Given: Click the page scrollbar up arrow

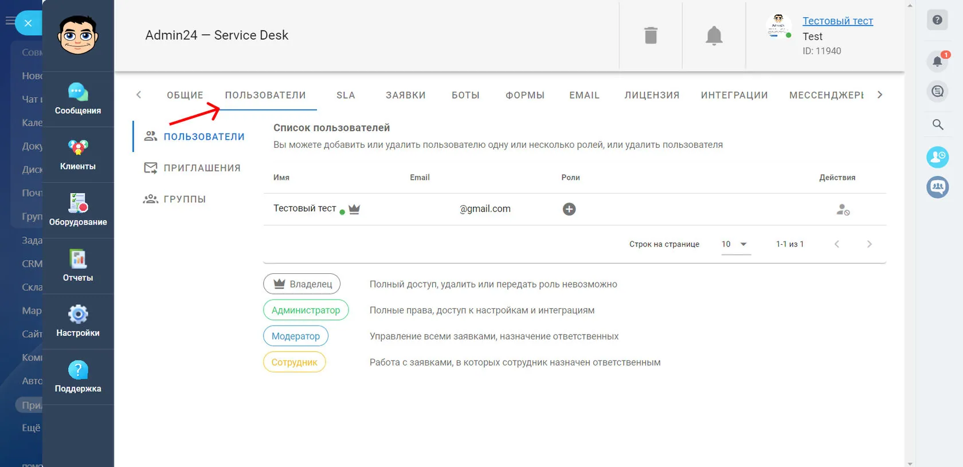Looking at the screenshot, I should tap(910, 5).
